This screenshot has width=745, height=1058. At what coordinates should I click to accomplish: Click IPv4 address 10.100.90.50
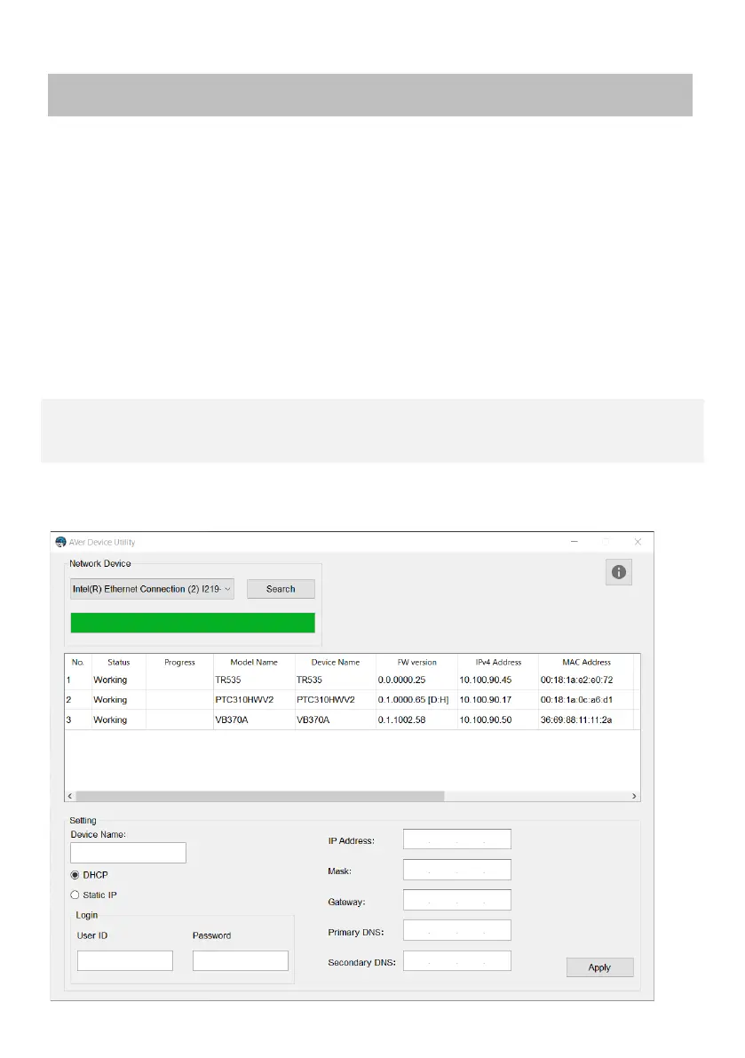pos(486,720)
